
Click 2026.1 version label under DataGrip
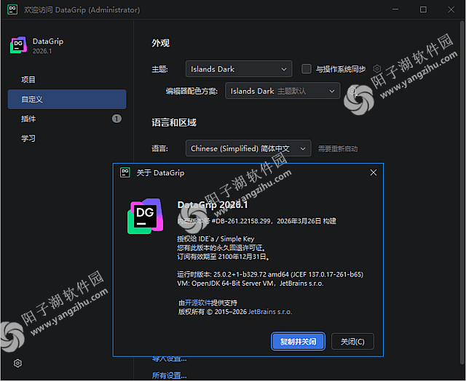[42, 51]
